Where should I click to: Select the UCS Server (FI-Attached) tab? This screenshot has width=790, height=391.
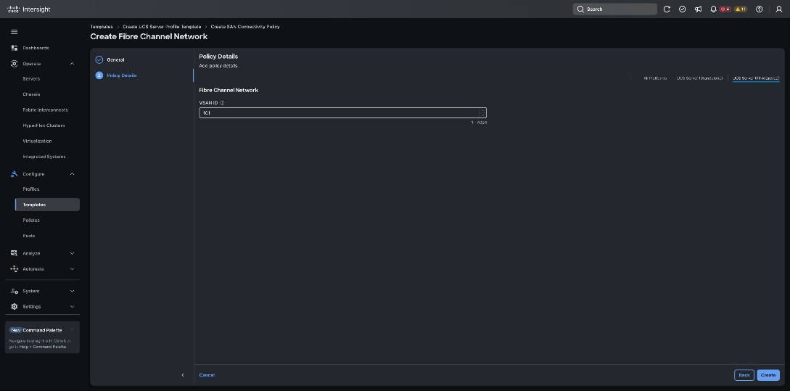click(756, 78)
